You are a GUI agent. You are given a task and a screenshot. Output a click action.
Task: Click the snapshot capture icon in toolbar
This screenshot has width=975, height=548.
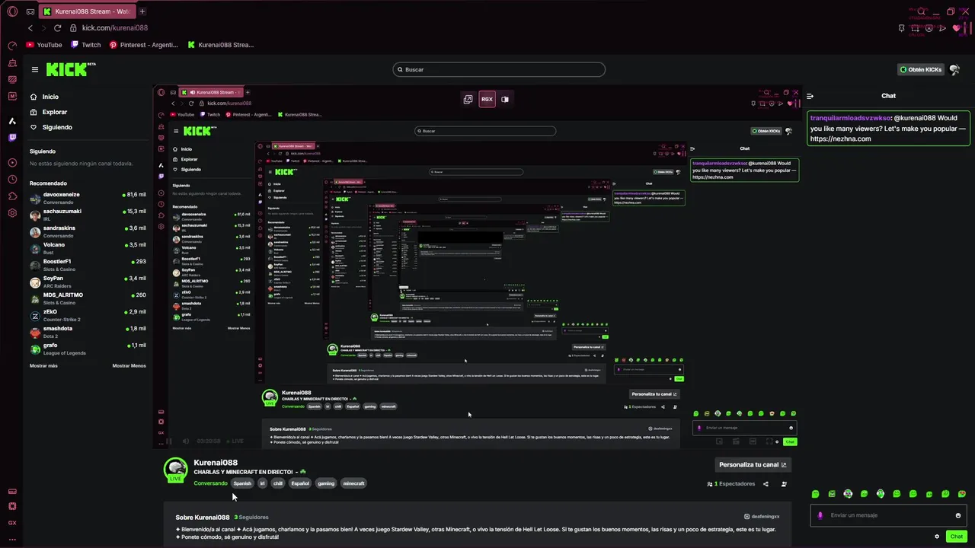click(x=915, y=28)
